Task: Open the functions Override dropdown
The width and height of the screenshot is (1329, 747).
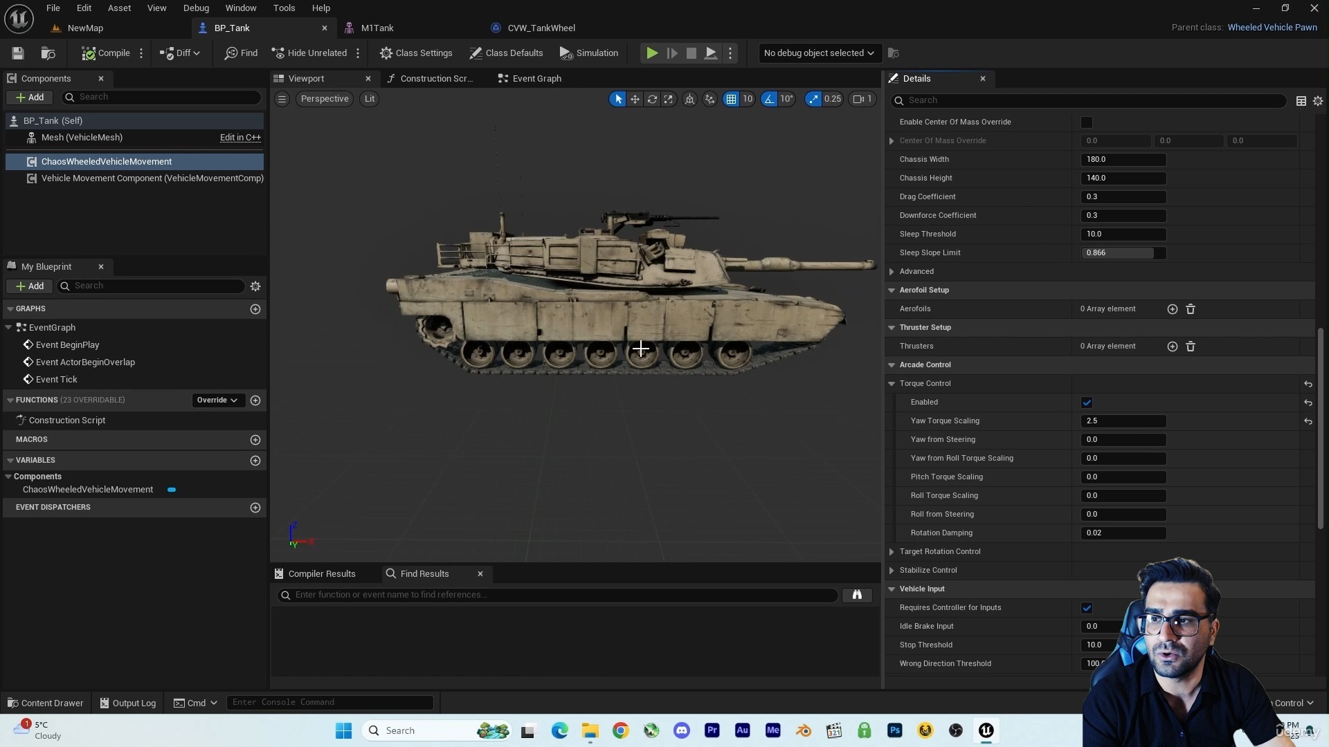Action: [x=217, y=400]
